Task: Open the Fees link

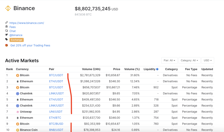Action: click(x=12, y=27)
